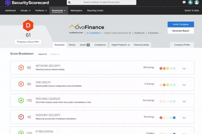Click the NETWORK SECURITY heading
202x134 pixels.
coord(48,66)
